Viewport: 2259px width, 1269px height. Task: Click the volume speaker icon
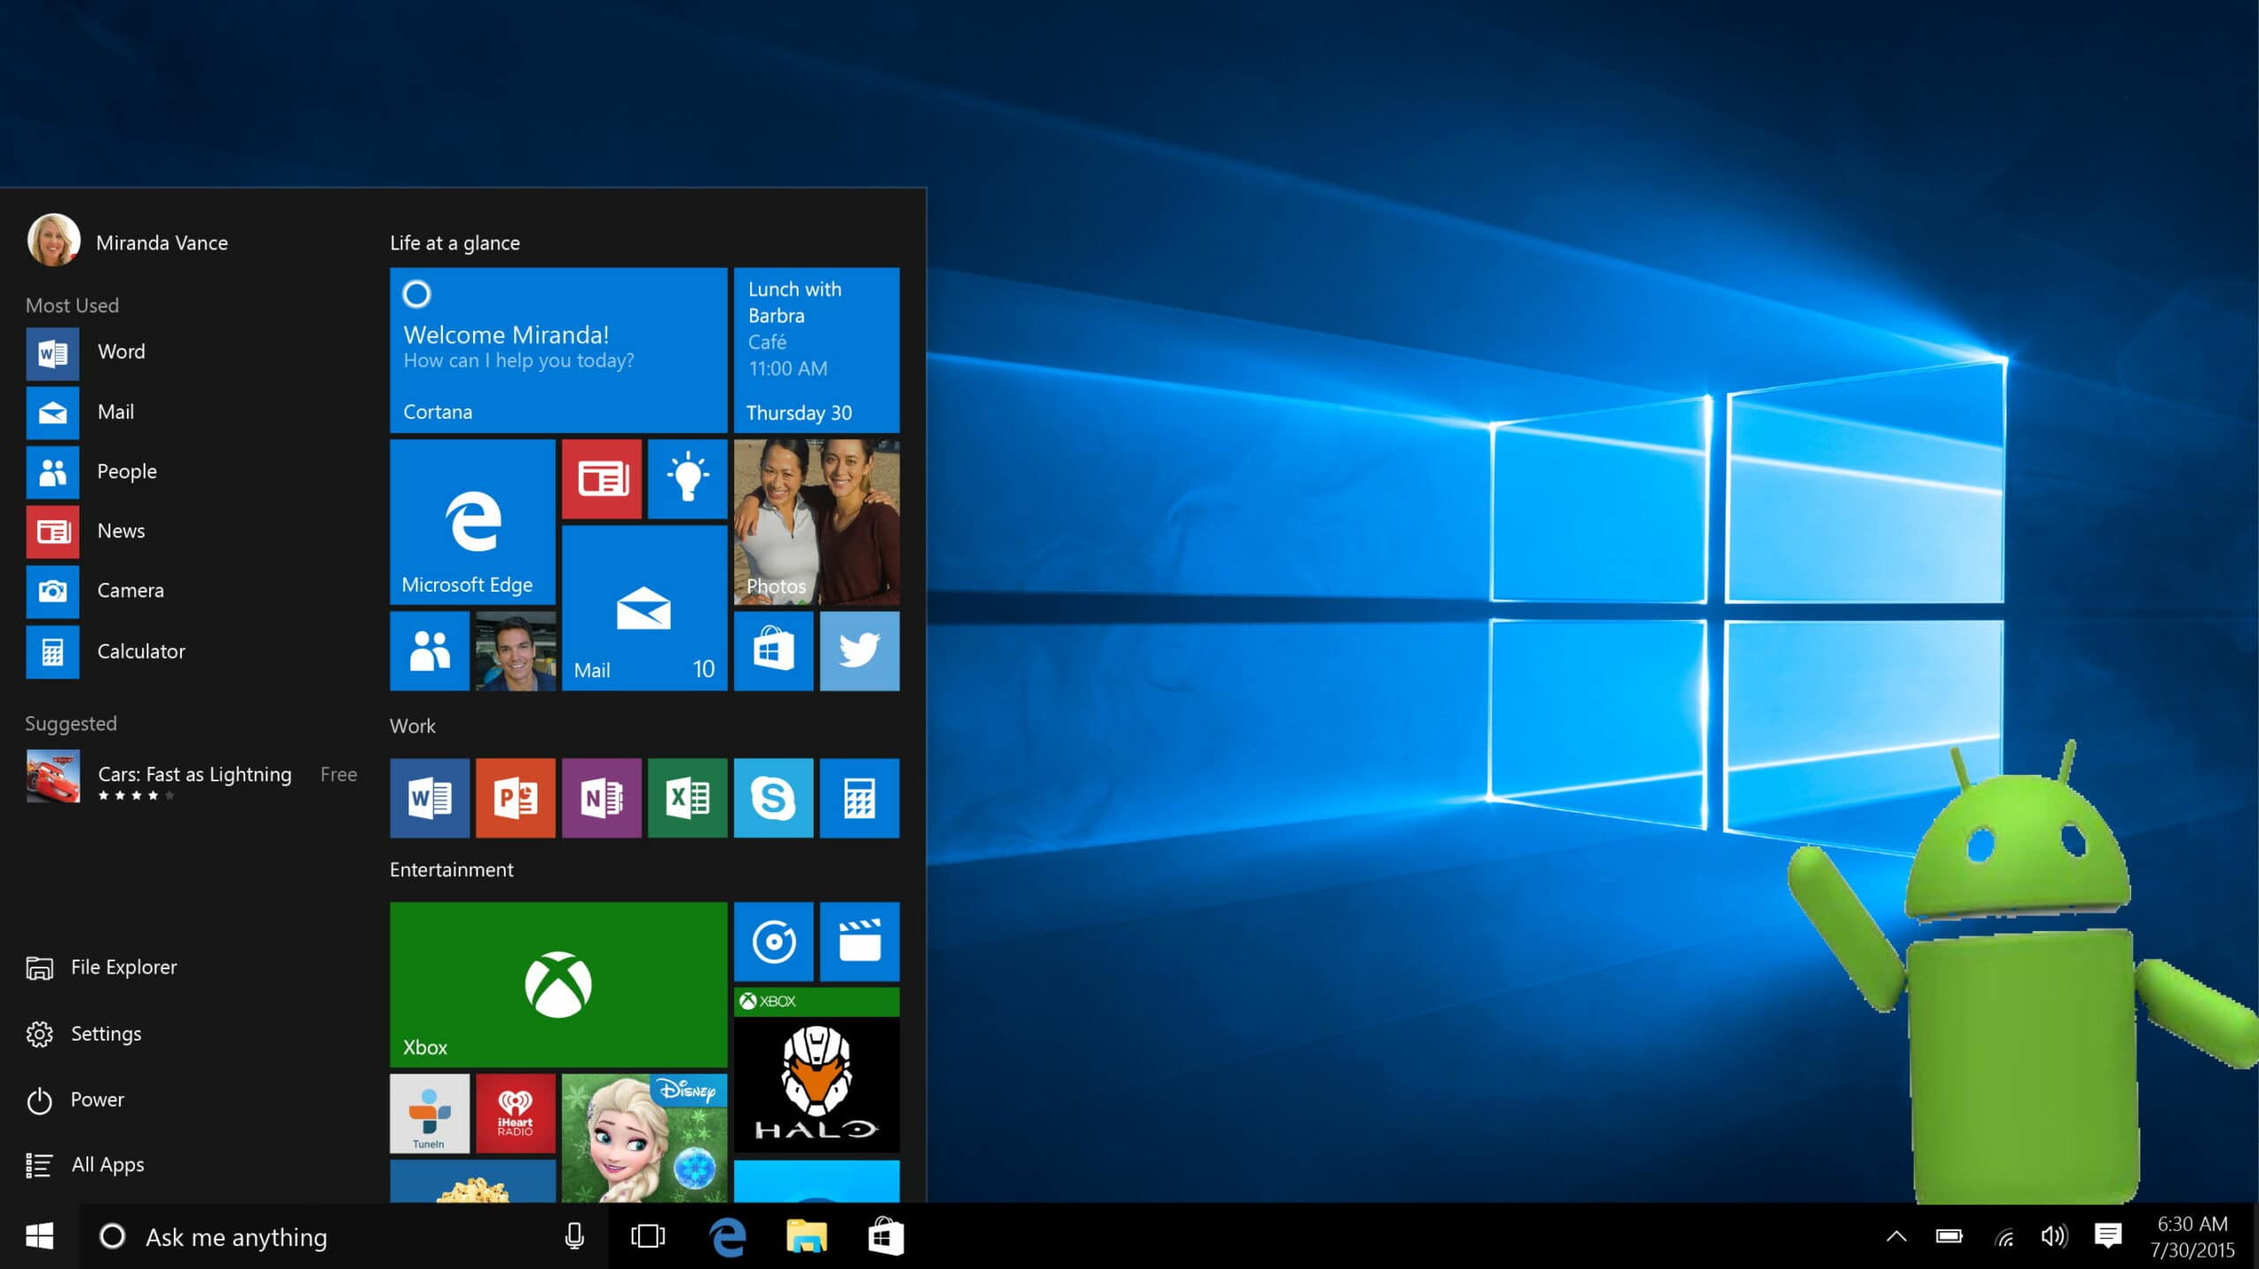[x=2054, y=1236]
